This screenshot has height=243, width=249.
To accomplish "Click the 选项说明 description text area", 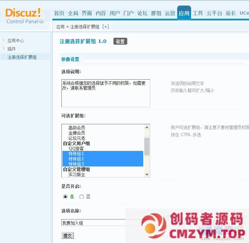I will (105, 93).
